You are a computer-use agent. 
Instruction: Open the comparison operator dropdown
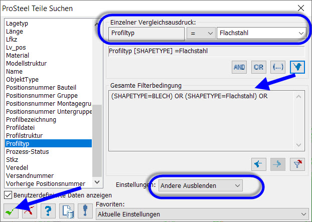(201, 33)
